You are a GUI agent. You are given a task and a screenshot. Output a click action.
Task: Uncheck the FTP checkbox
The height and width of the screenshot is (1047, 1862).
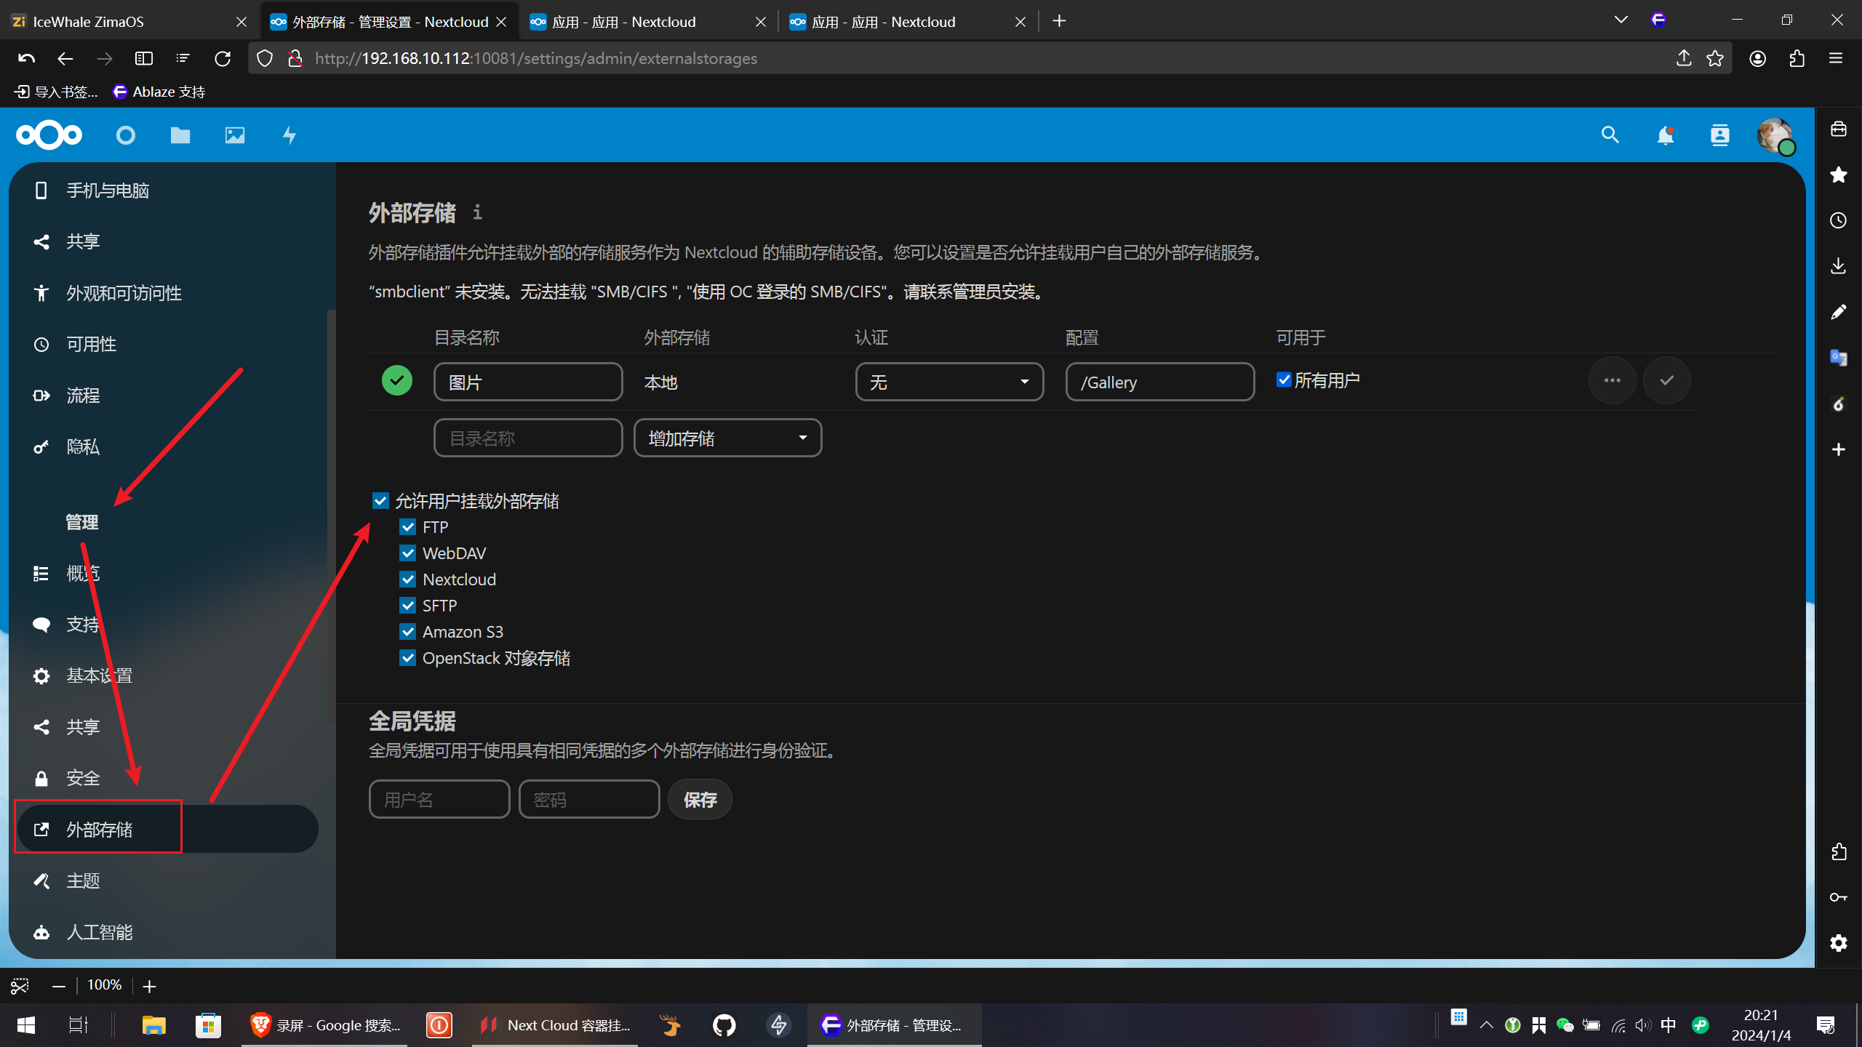pyautogui.click(x=408, y=527)
